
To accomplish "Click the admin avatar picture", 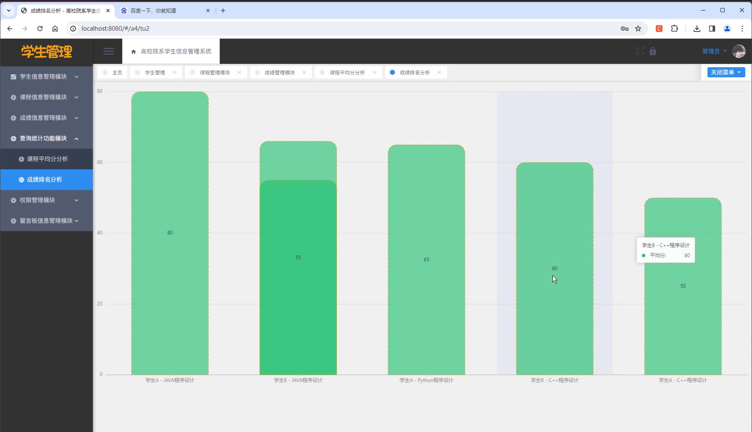I will pyautogui.click(x=739, y=51).
